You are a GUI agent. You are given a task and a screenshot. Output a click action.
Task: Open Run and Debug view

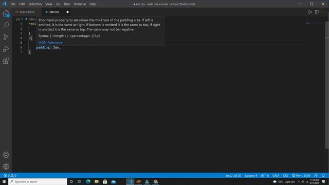point(6,49)
